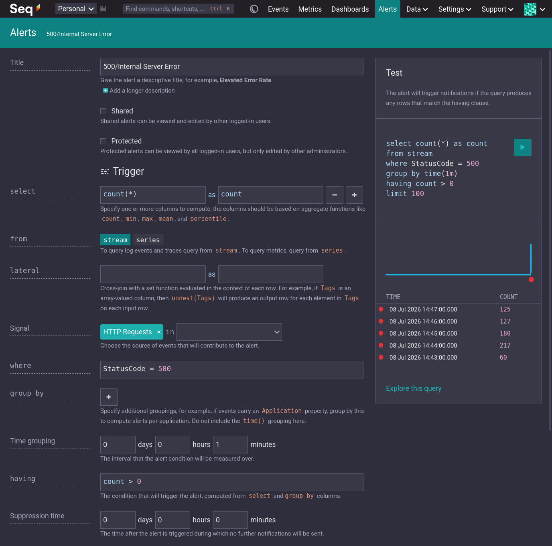Image resolution: width=552 pixels, height=546 pixels.
Task: Add a select column with plus button
Action: tap(354, 195)
